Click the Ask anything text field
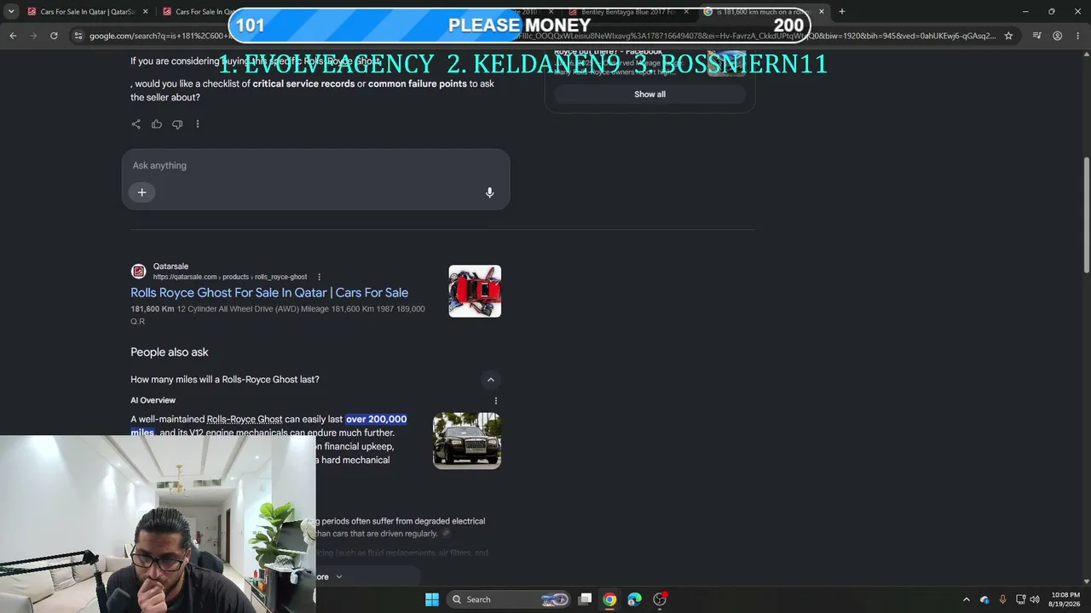 pos(315,165)
